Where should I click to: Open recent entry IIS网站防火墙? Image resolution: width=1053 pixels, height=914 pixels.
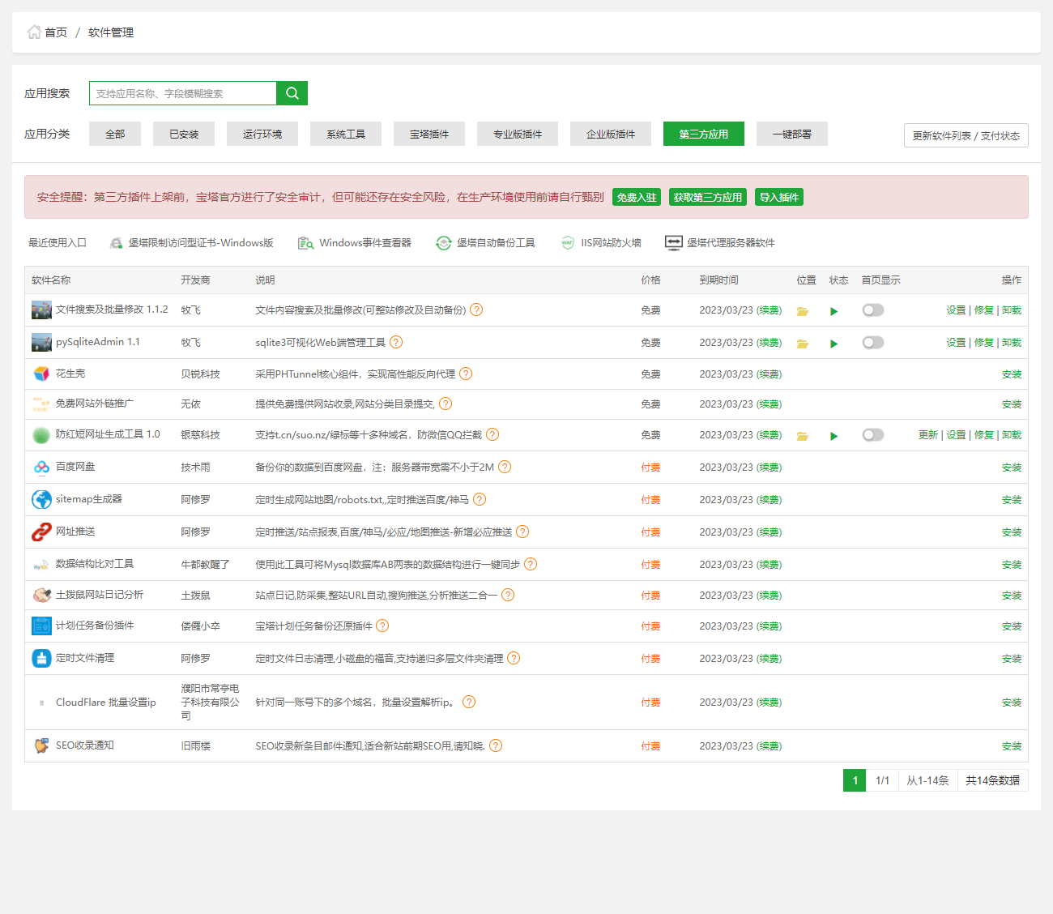click(x=601, y=242)
